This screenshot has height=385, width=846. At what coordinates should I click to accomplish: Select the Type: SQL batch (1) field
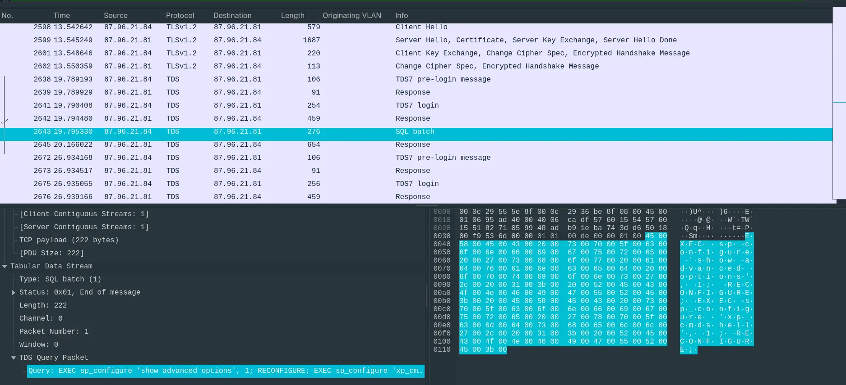[x=60, y=279]
